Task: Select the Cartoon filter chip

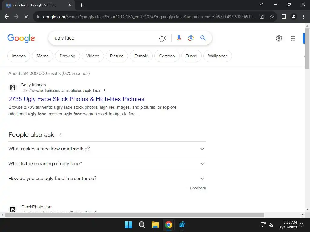Action: [x=167, y=56]
